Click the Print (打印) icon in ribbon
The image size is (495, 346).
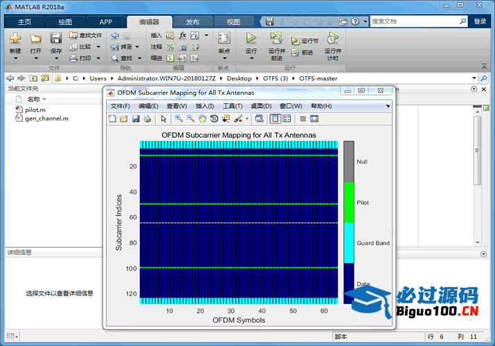click(73, 58)
